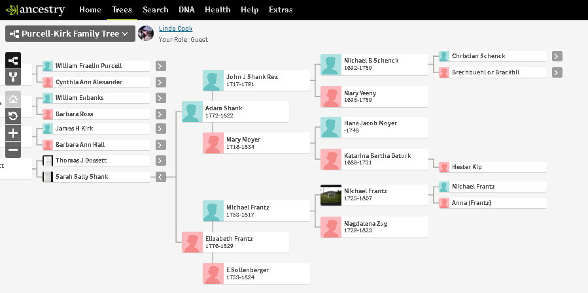The width and height of the screenshot is (588, 293).
Task: Click Linda Cook's profile avatar
Action: (x=147, y=33)
